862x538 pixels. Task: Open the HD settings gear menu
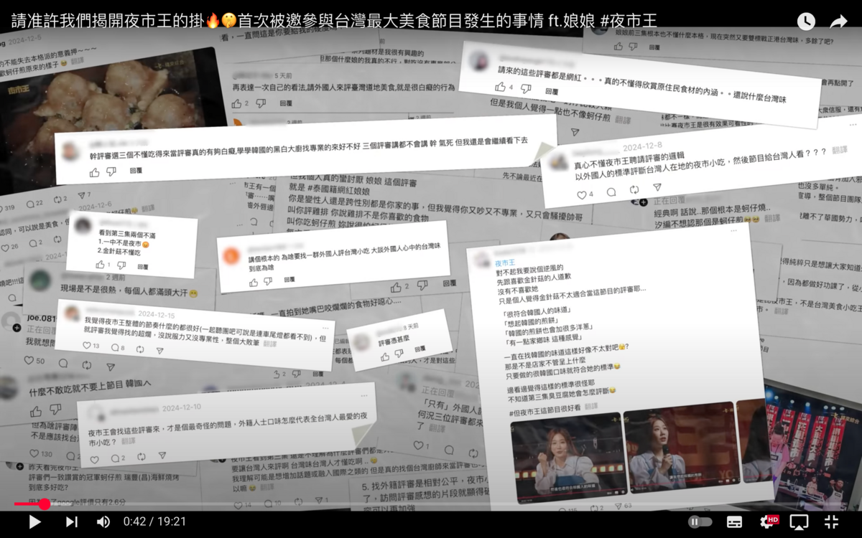pos(769,522)
